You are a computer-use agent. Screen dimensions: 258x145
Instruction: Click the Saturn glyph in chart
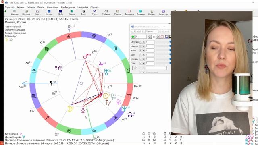108,103
